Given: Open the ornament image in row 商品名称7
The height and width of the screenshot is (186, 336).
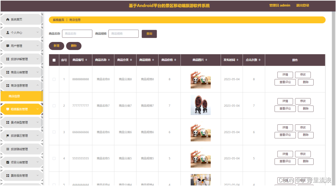Looking at the screenshot, I should coord(200,105).
